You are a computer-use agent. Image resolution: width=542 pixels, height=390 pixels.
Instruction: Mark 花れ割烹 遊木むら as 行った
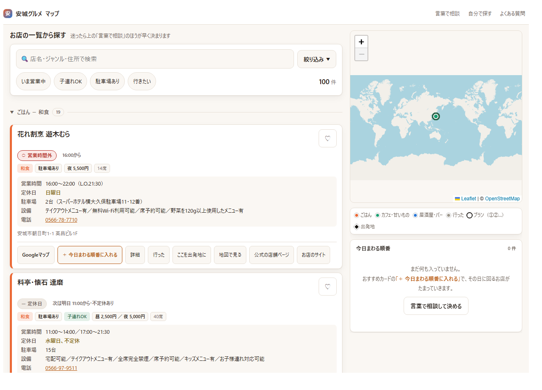[159, 255]
